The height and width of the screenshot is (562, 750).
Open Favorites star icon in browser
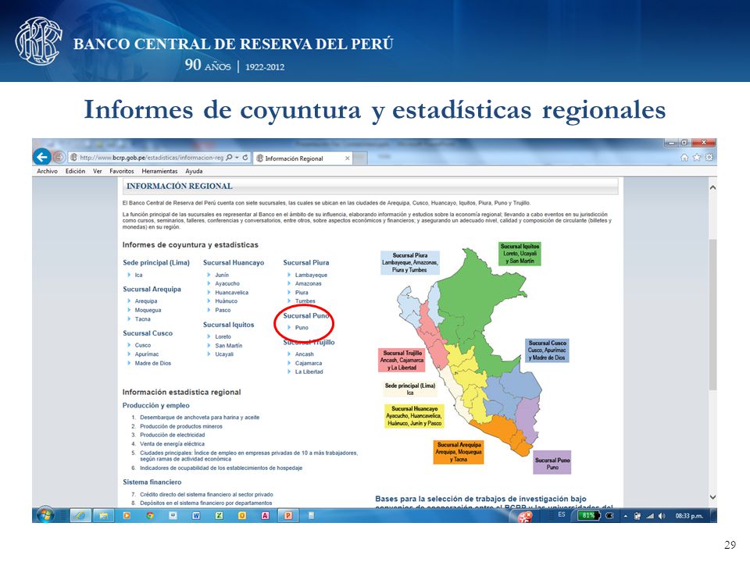point(697,157)
